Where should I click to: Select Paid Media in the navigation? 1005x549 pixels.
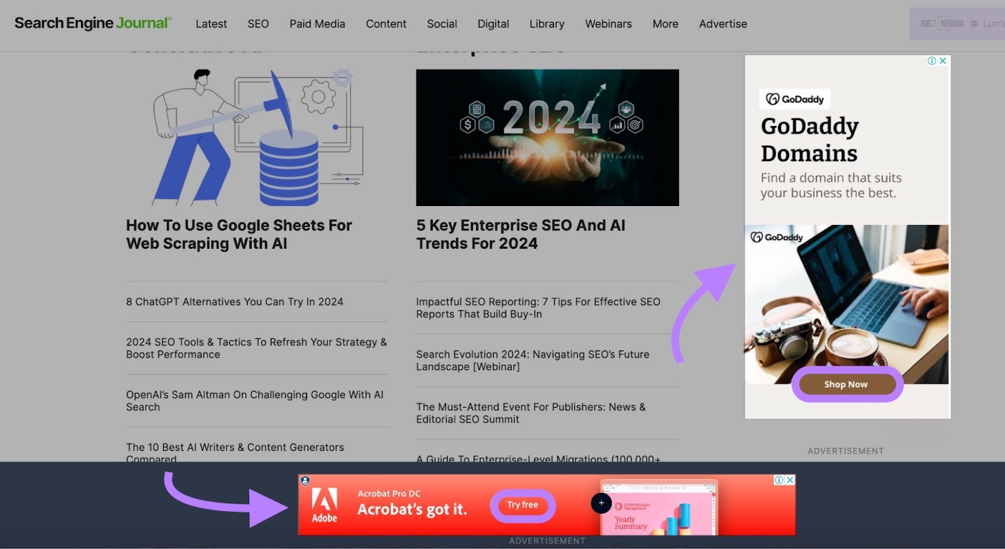click(x=317, y=24)
